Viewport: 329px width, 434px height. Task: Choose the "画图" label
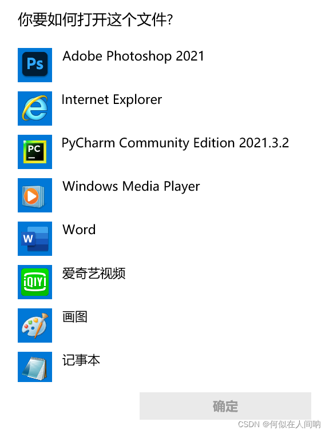tap(75, 317)
